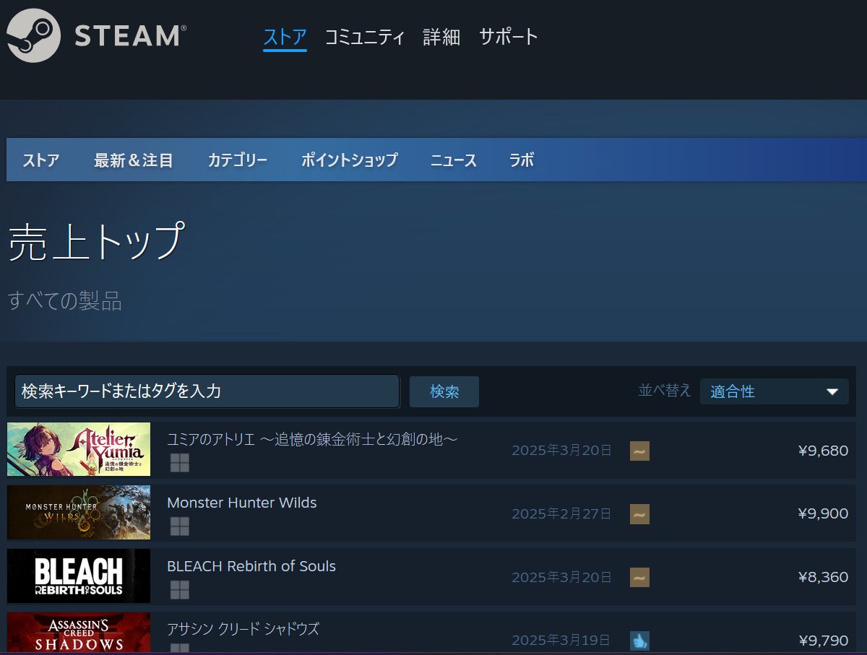Click mixed review icon for BLEACH

coord(639,577)
